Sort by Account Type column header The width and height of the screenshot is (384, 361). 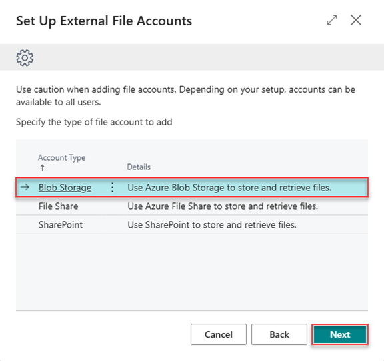pyautogui.click(x=62, y=157)
